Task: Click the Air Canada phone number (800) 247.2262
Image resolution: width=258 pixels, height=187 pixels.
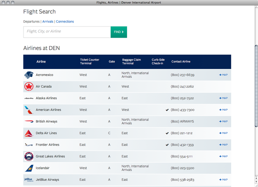Action: point(182,87)
